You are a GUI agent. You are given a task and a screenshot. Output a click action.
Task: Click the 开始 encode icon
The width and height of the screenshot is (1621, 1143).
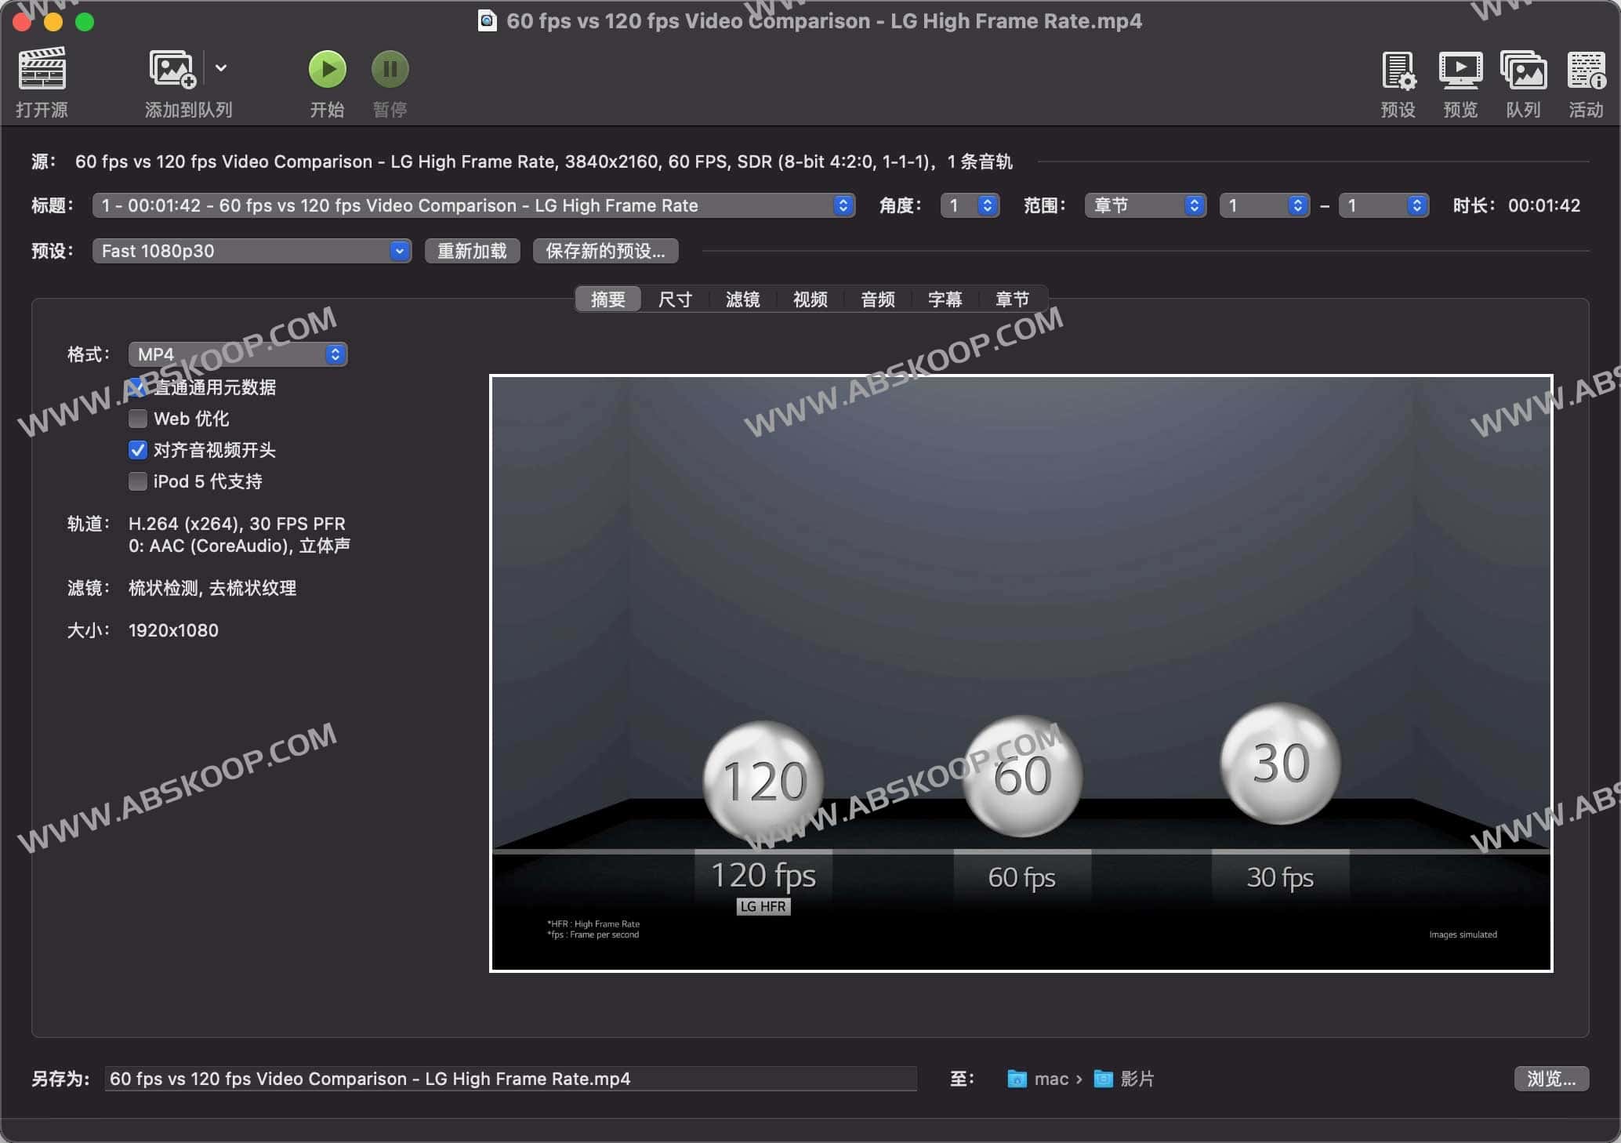coord(328,69)
